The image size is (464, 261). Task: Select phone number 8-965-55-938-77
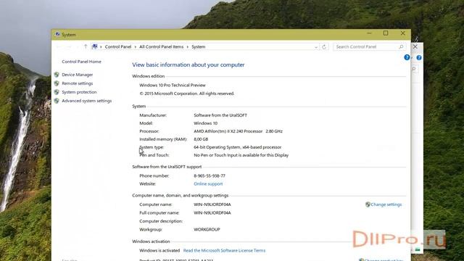point(210,175)
